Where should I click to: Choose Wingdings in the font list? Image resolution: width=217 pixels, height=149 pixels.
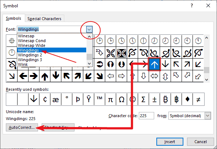pos(52,50)
